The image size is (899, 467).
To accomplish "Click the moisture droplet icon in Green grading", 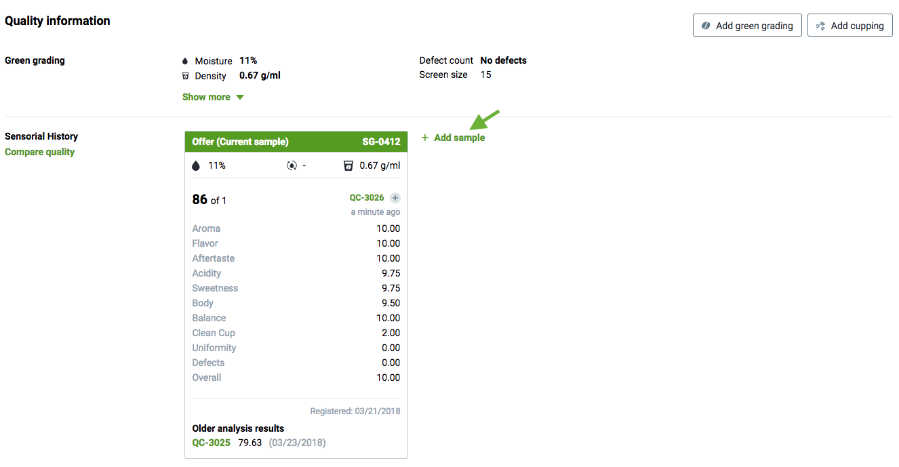I will (185, 61).
